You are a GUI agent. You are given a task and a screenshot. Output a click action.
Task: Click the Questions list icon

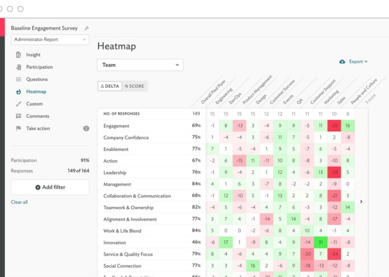(18, 79)
